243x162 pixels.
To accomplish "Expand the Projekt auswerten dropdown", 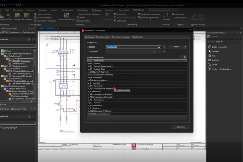I will coord(45,14).
